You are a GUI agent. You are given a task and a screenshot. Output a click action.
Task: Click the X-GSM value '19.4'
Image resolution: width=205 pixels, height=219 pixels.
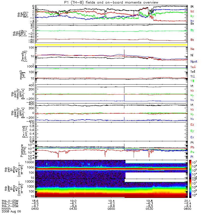(x=111, y=201)
